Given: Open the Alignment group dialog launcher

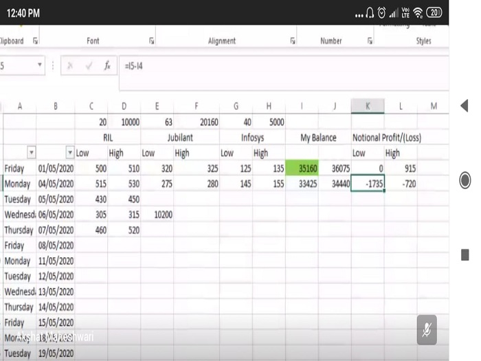Looking at the screenshot, I should 293,41.
